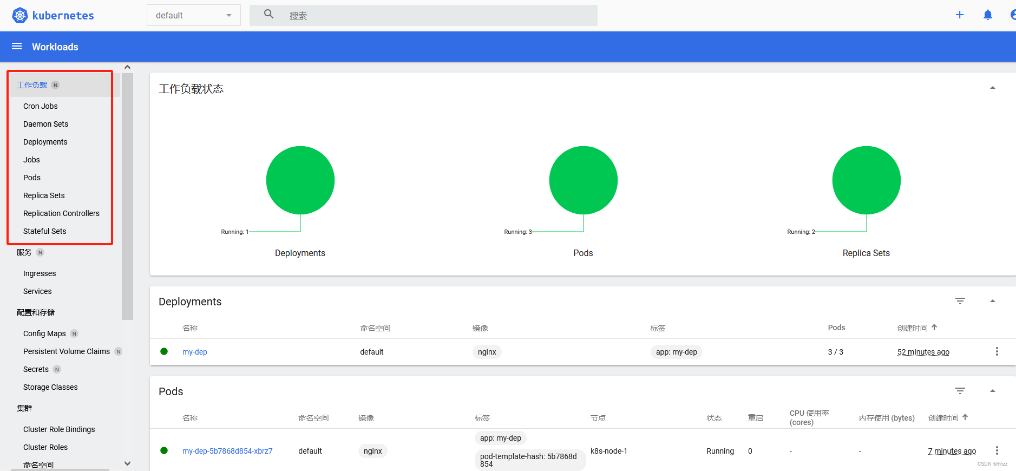
Task: Open actions menu for my-dep-5b7868d854-xbrz7 pod
Action: [997, 450]
